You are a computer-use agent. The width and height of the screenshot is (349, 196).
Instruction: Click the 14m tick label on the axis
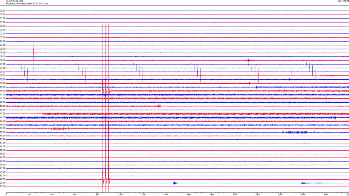(x=166, y=195)
